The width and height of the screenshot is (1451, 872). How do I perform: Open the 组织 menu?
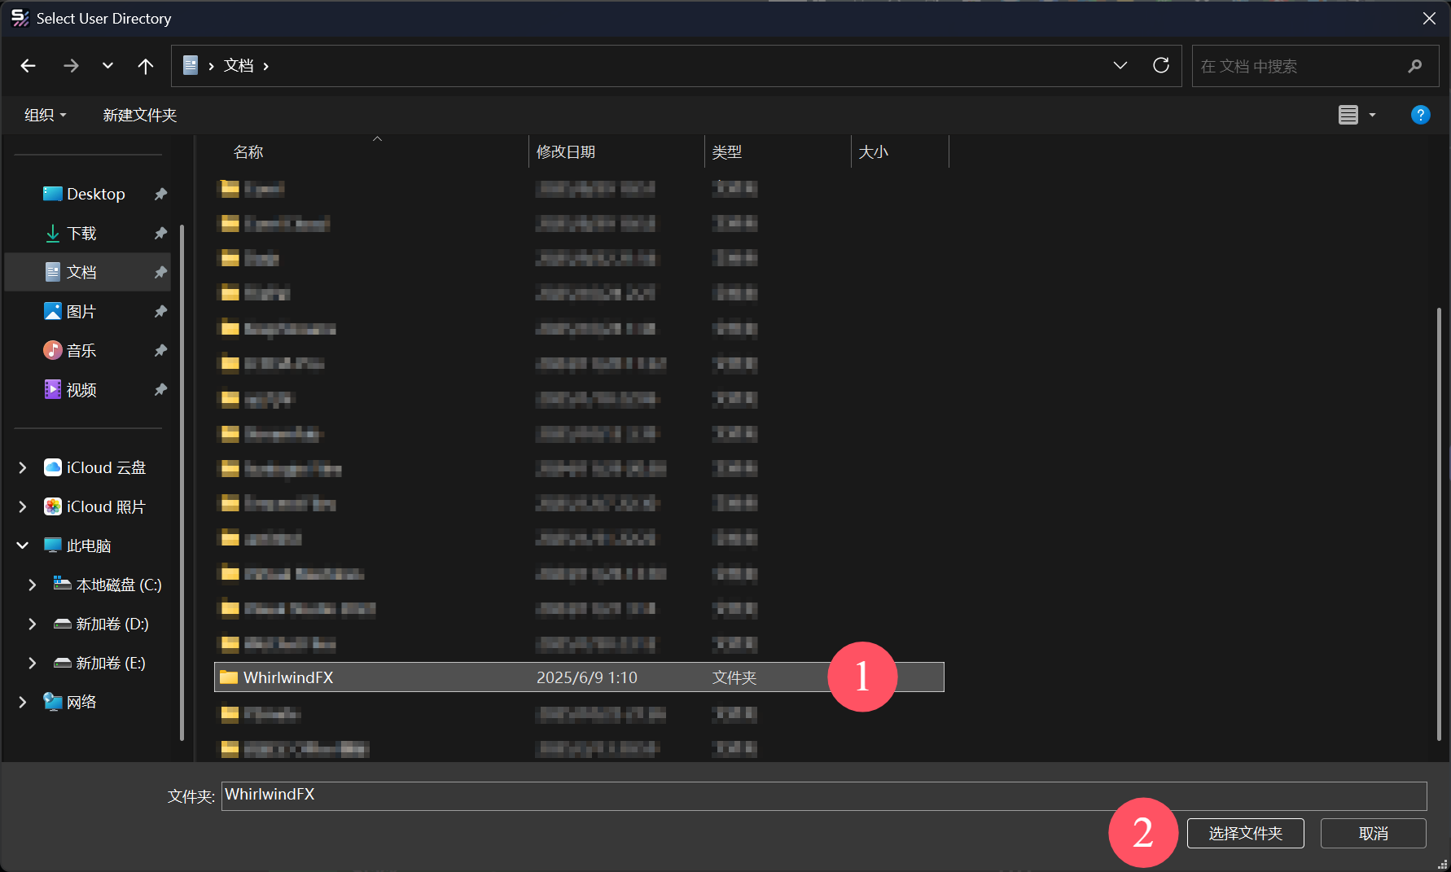[x=45, y=115]
